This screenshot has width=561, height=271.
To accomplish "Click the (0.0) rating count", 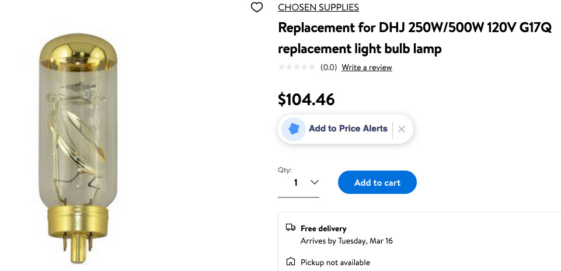I will click(x=329, y=67).
